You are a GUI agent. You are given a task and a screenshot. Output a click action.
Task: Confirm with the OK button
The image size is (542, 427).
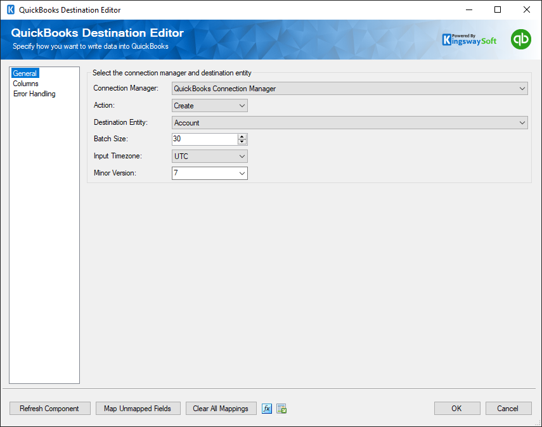[x=457, y=409]
